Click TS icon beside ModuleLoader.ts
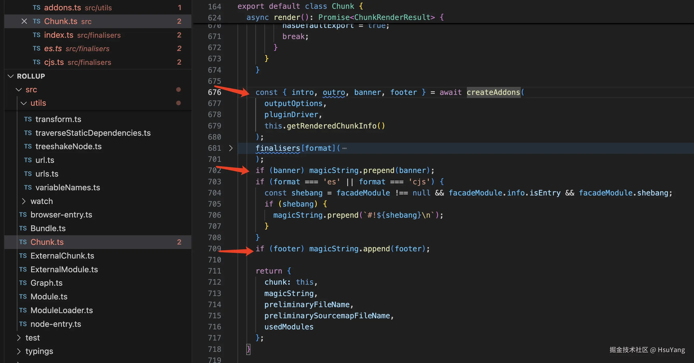Screen dimensions: 694x363 click(23, 310)
